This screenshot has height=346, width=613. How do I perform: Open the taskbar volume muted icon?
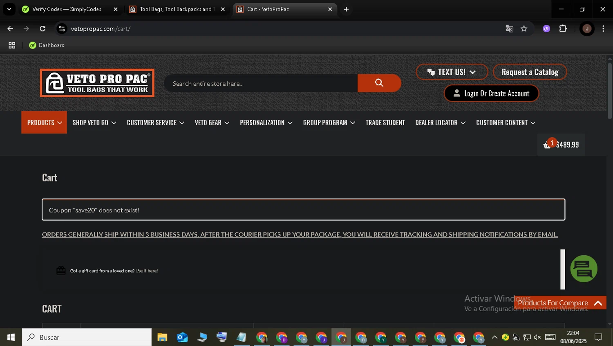point(537,337)
